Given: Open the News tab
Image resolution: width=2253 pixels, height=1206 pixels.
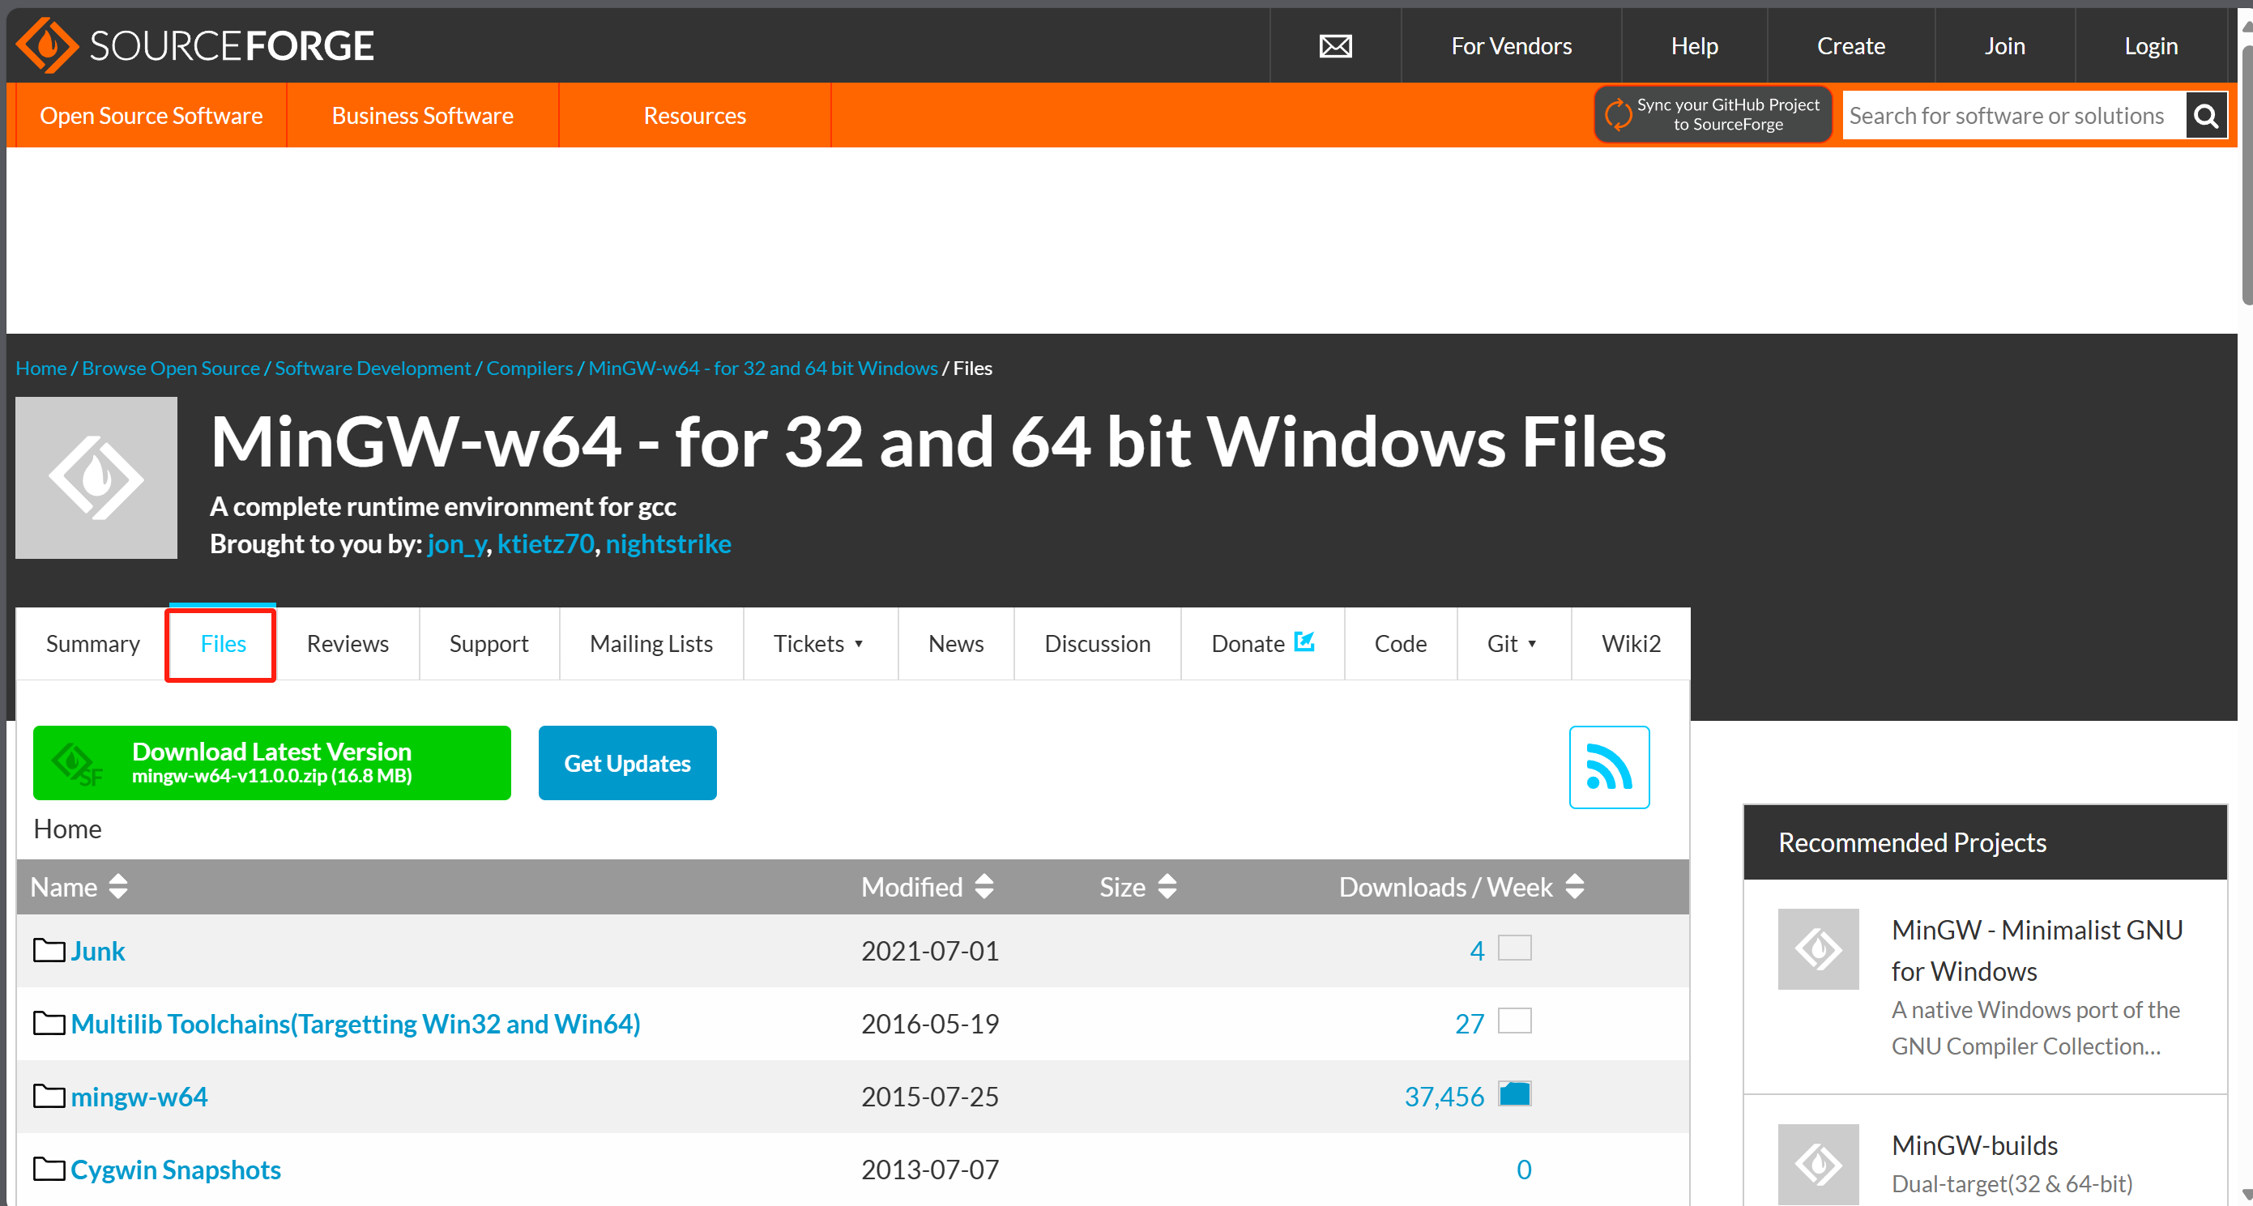Looking at the screenshot, I should pyautogui.click(x=956, y=643).
